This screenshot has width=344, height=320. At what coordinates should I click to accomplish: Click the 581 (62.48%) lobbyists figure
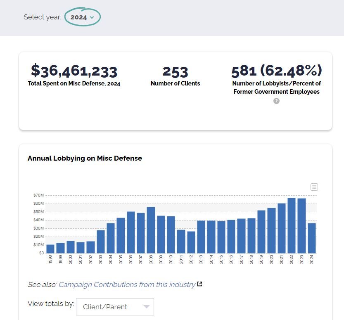(x=276, y=71)
